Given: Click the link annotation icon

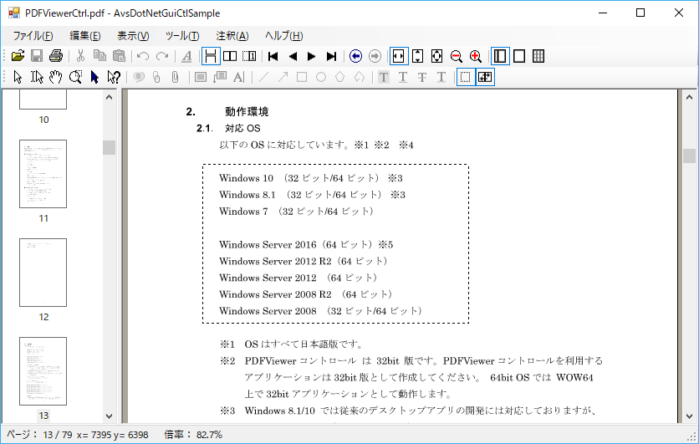Looking at the screenshot, I should pyautogui.click(x=156, y=77).
